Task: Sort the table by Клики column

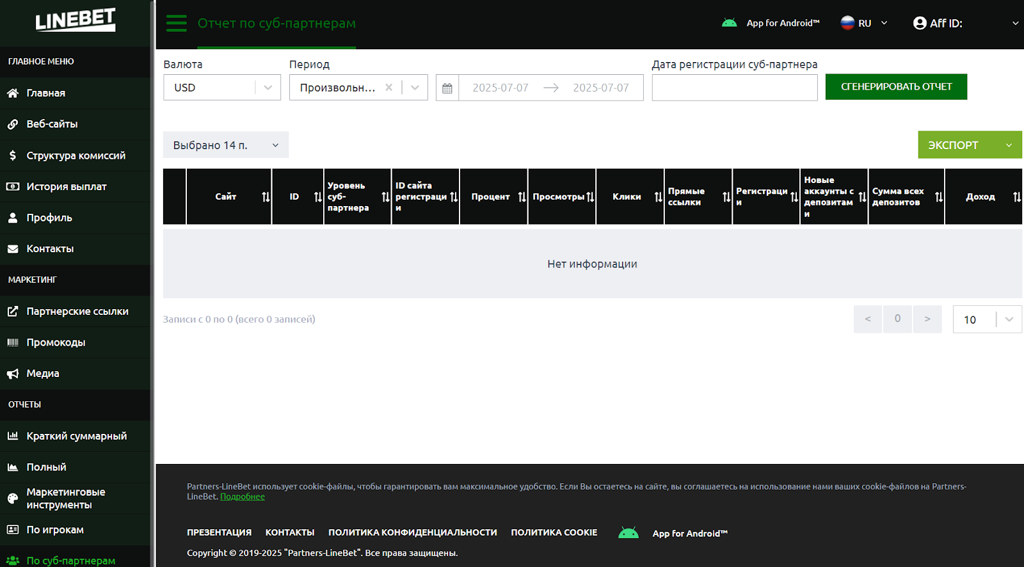Action: click(659, 197)
